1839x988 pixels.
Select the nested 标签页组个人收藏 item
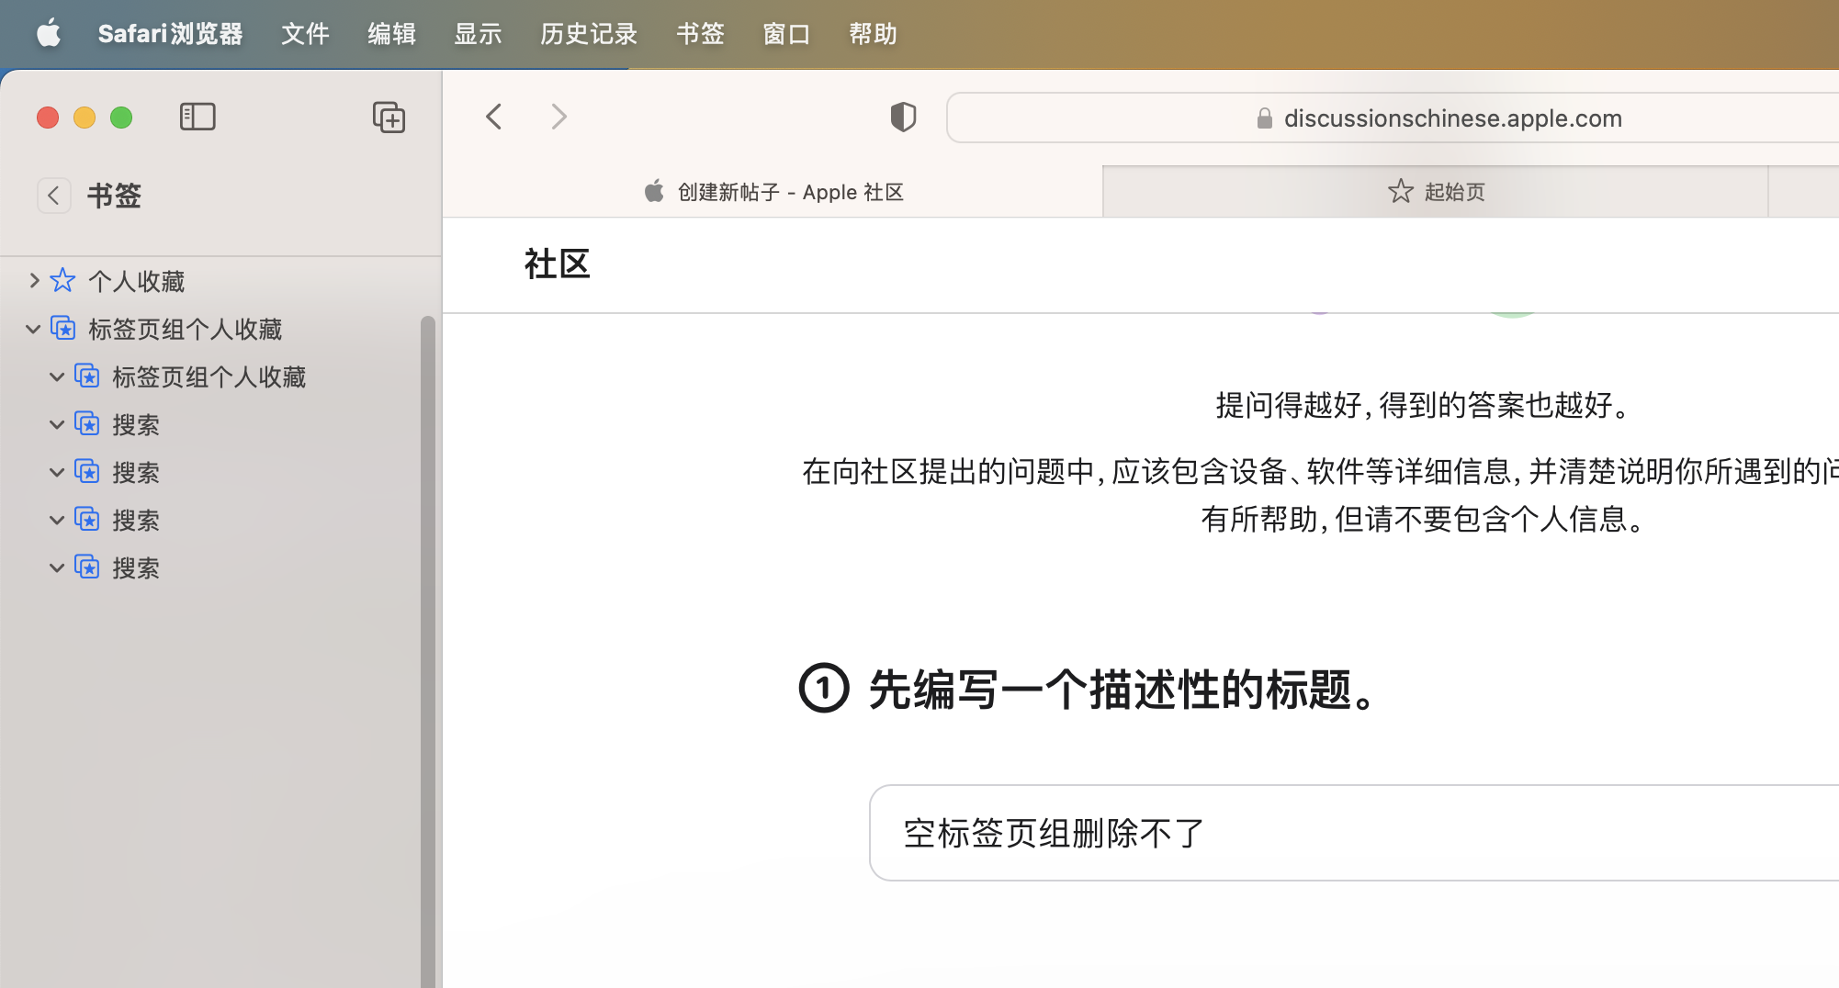tap(209, 376)
